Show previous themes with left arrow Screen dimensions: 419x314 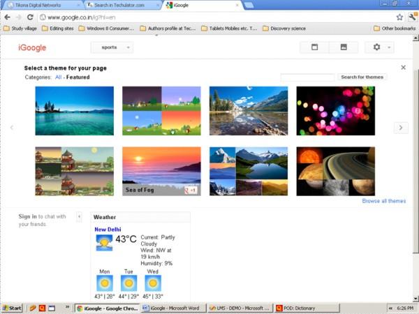point(12,128)
